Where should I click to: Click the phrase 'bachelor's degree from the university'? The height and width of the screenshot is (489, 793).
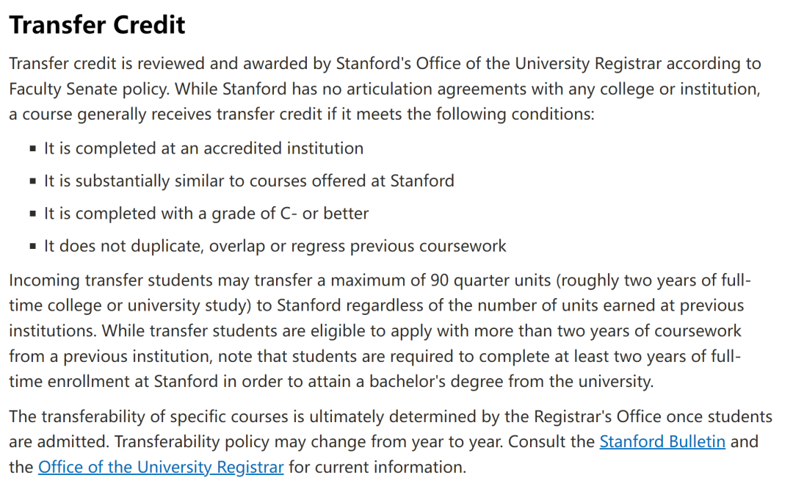(x=511, y=381)
